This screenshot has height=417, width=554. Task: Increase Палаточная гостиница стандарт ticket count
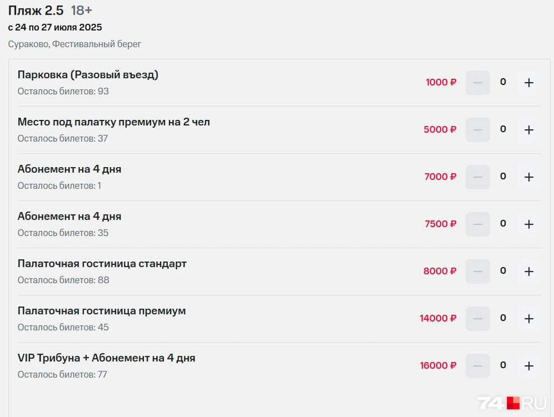tap(529, 272)
